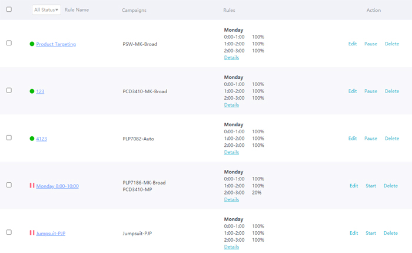The width and height of the screenshot is (412, 253).
Task: Tick the select-all checkbox in header
Action: click(x=9, y=9)
